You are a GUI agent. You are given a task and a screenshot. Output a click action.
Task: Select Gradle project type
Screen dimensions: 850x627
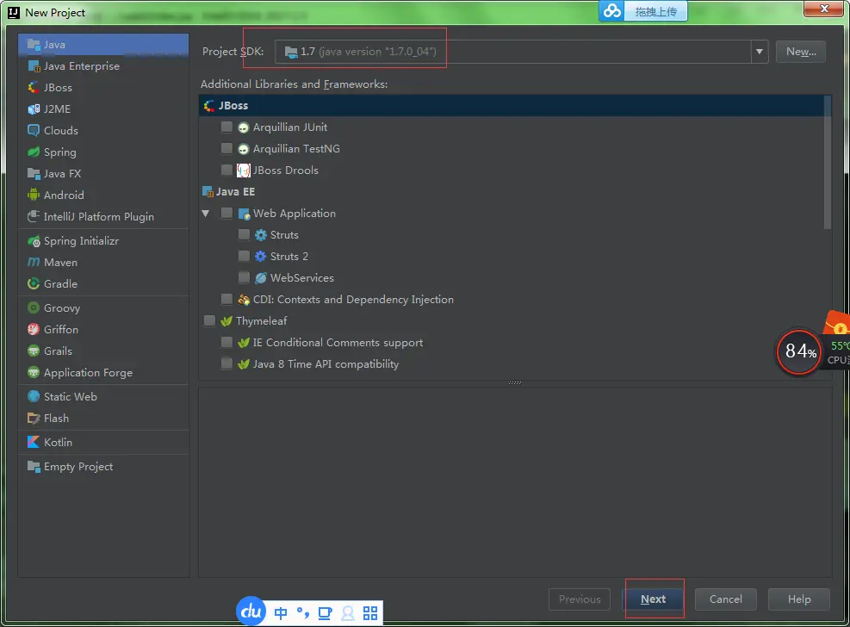point(103,284)
